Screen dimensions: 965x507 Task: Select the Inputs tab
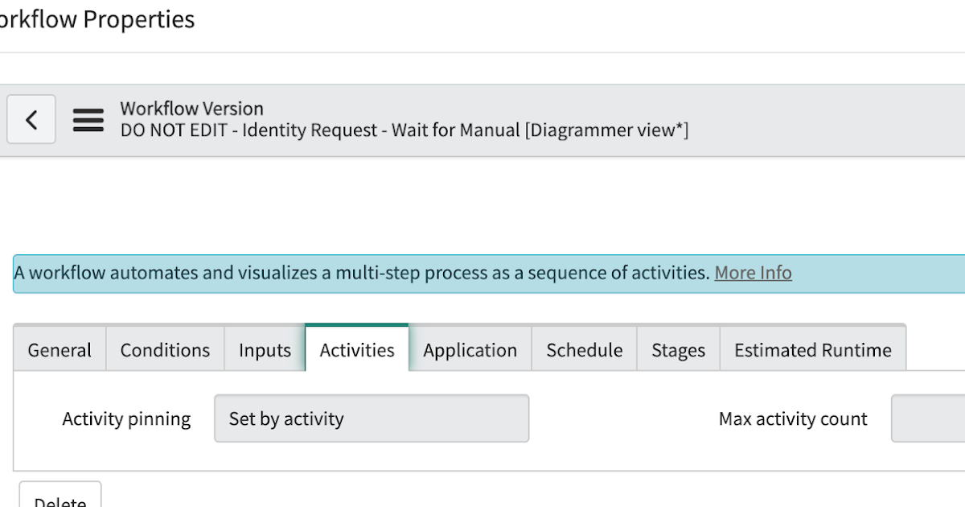265,349
